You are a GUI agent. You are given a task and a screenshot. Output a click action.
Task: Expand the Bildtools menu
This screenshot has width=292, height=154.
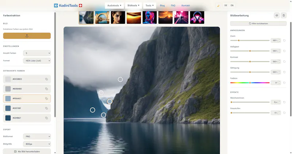coord(133,5)
